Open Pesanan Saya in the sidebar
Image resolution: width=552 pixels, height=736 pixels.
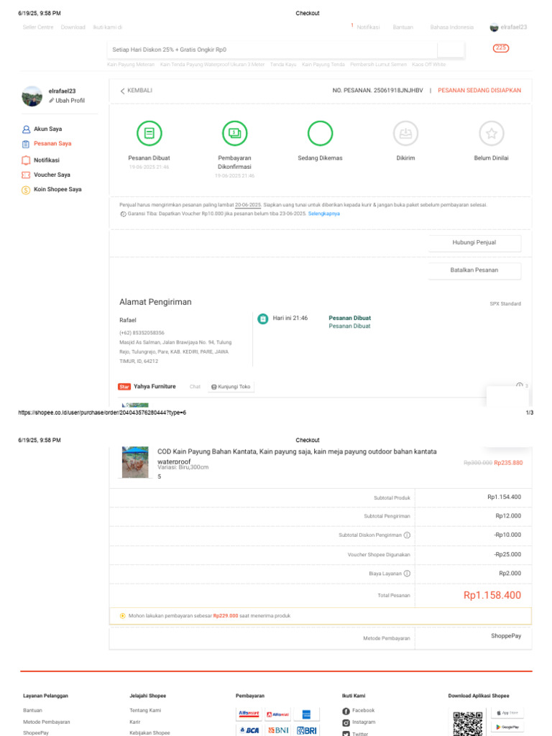click(x=47, y=144)
